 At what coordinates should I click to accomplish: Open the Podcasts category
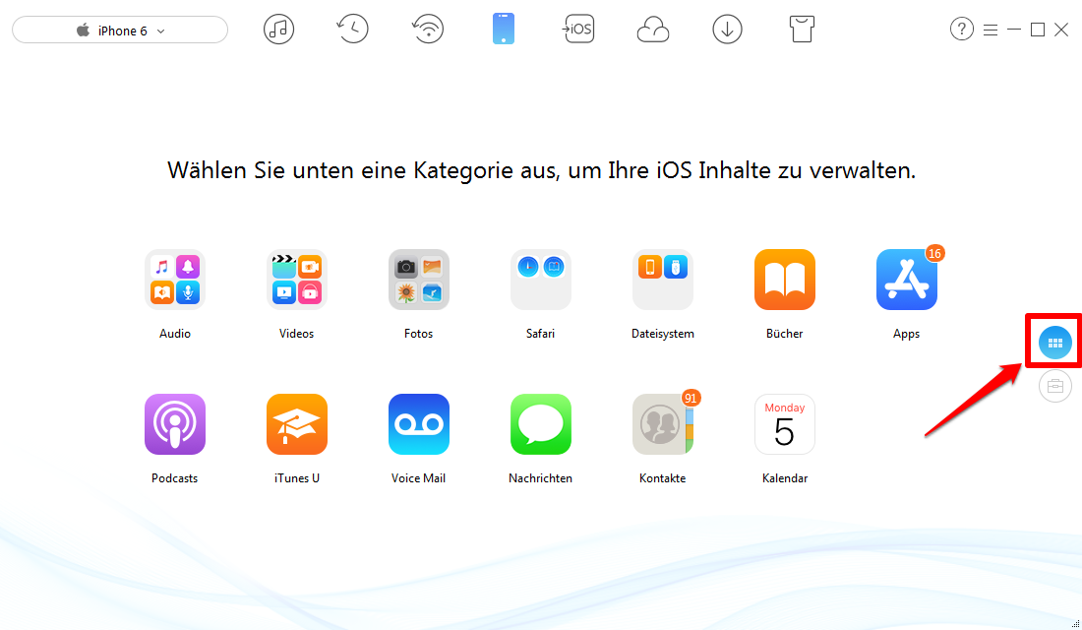coord(175,424)
